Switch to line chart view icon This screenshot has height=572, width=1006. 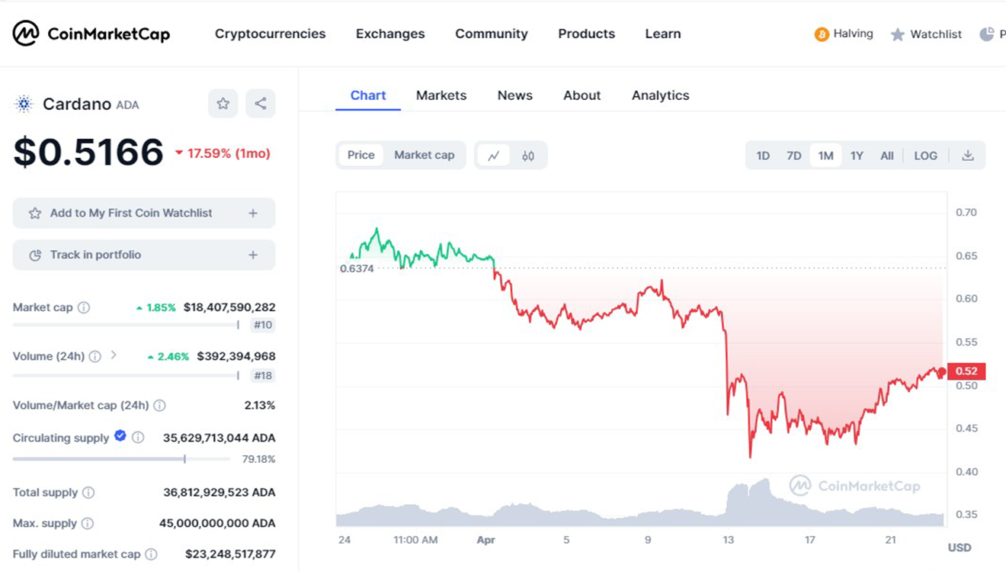[494, 156]
